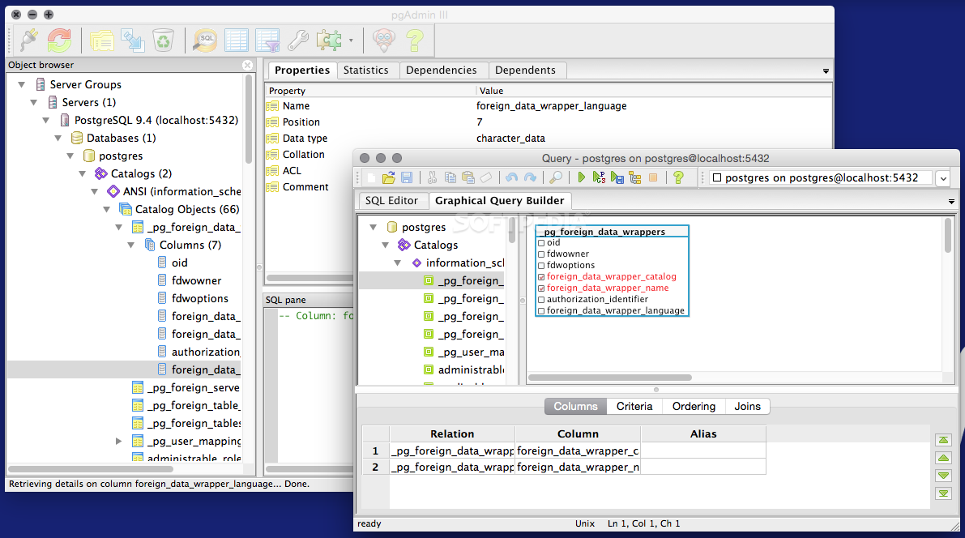Collapse the Servers (1) node
965x538 pixels.
(x=34, y=102)
